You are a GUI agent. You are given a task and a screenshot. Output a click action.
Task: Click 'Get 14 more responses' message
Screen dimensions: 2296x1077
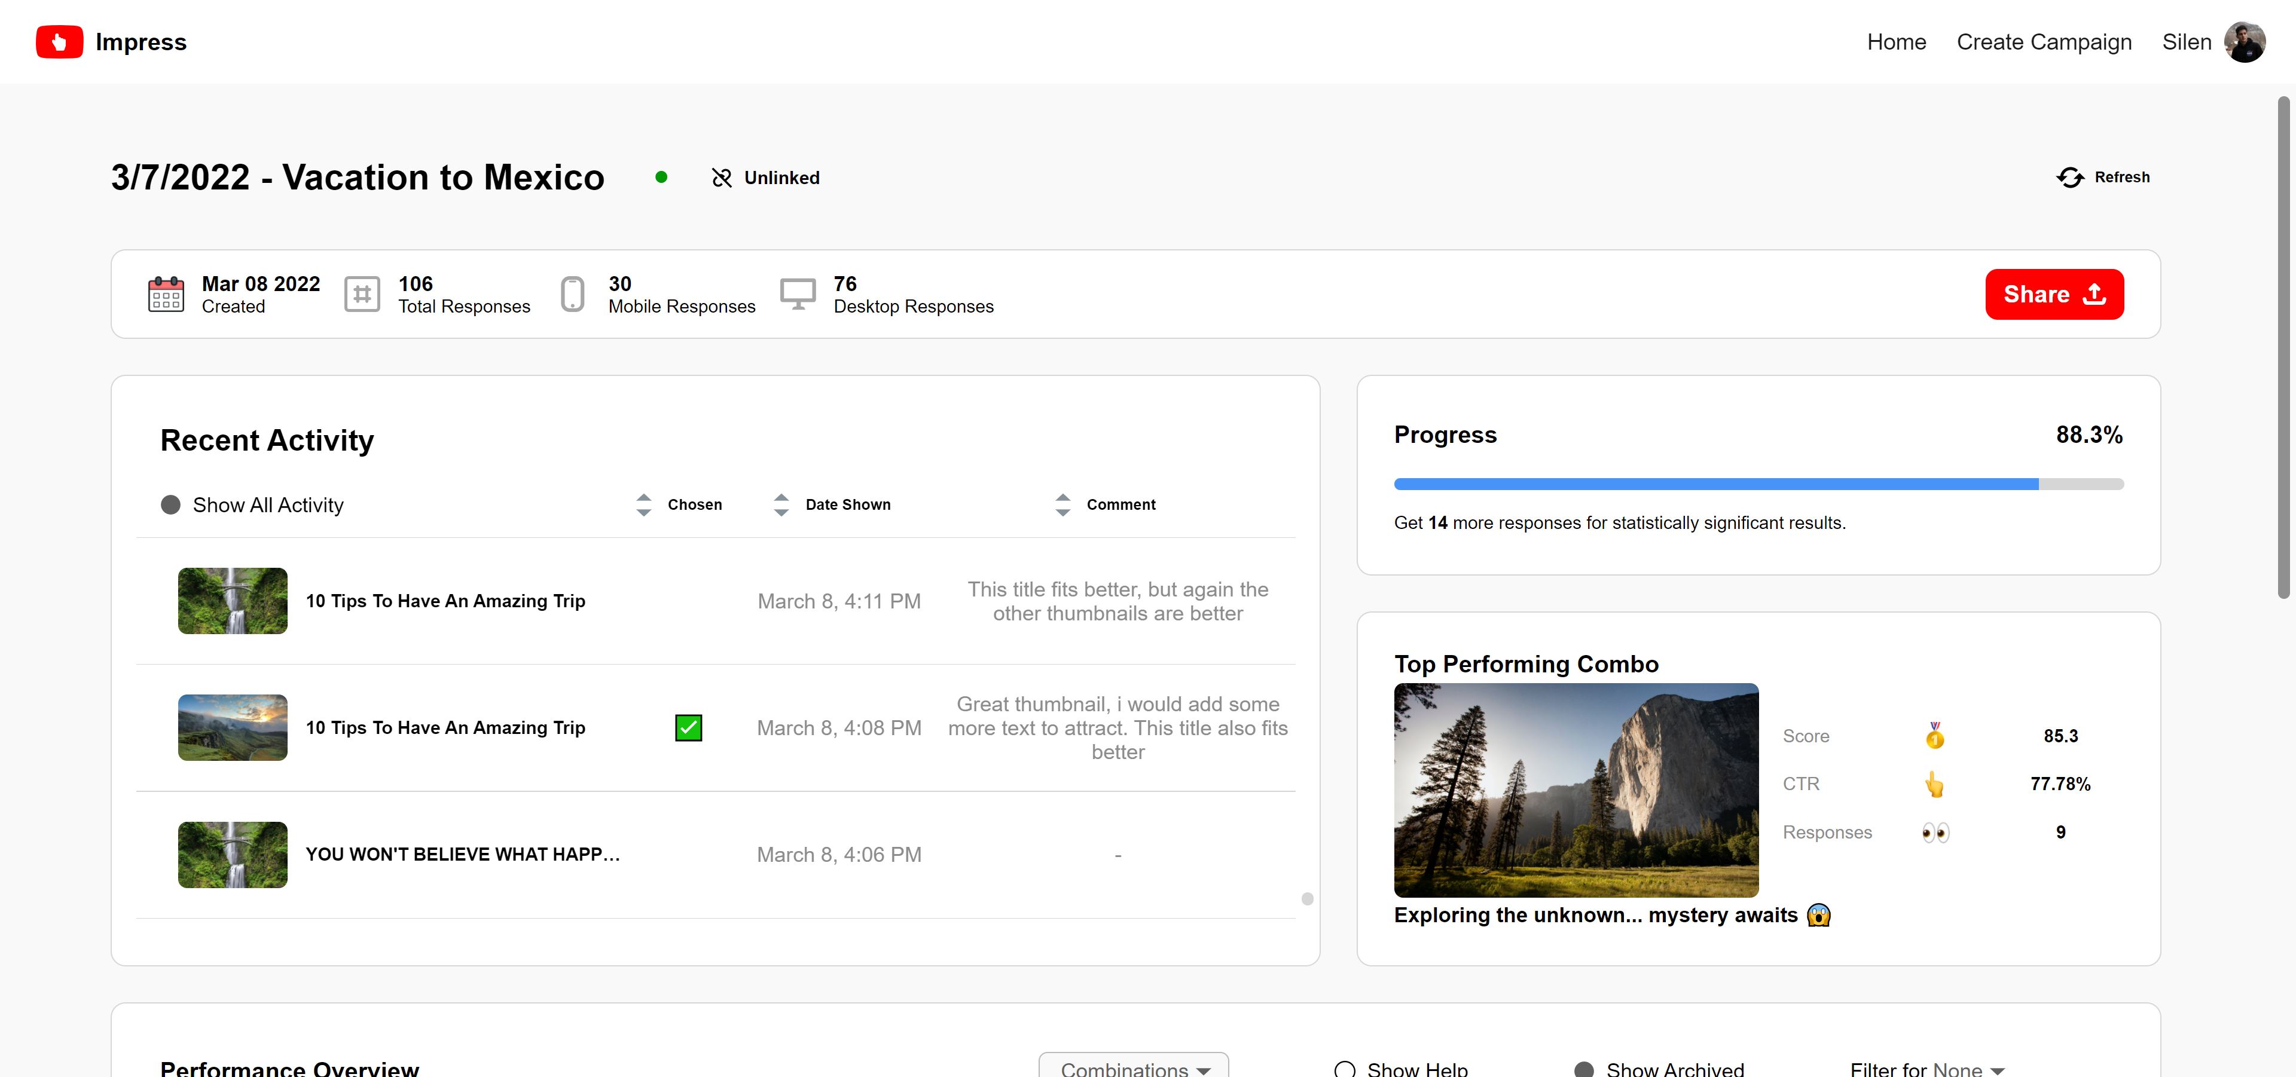(1620, 523)
